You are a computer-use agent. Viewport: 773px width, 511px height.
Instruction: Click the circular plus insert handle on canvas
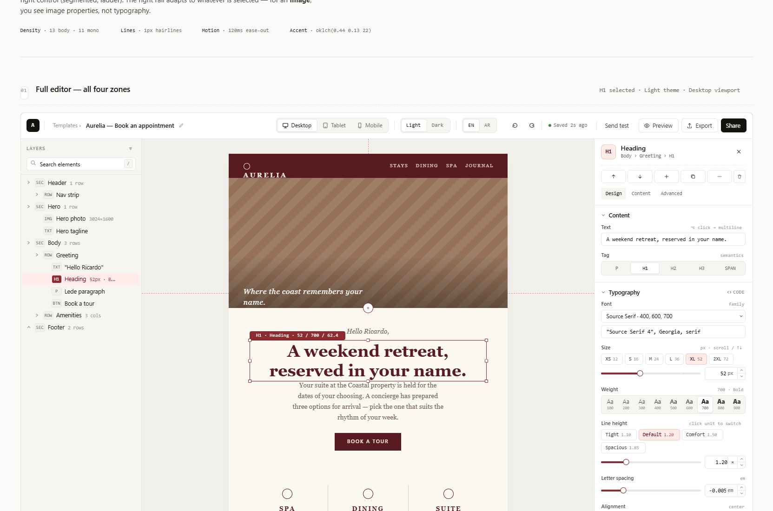[368, 308]
